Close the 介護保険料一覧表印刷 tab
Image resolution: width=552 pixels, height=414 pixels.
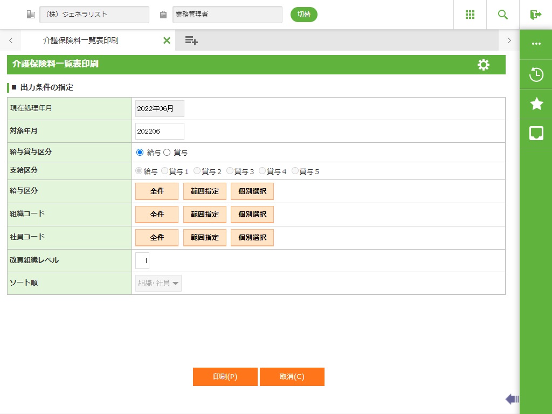(x=167, y=40)
